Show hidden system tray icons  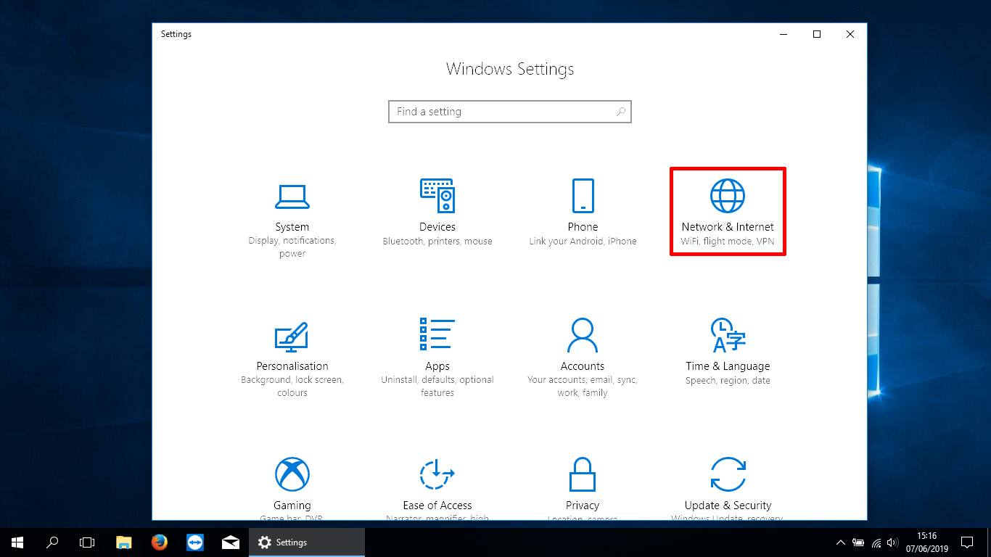841,542
